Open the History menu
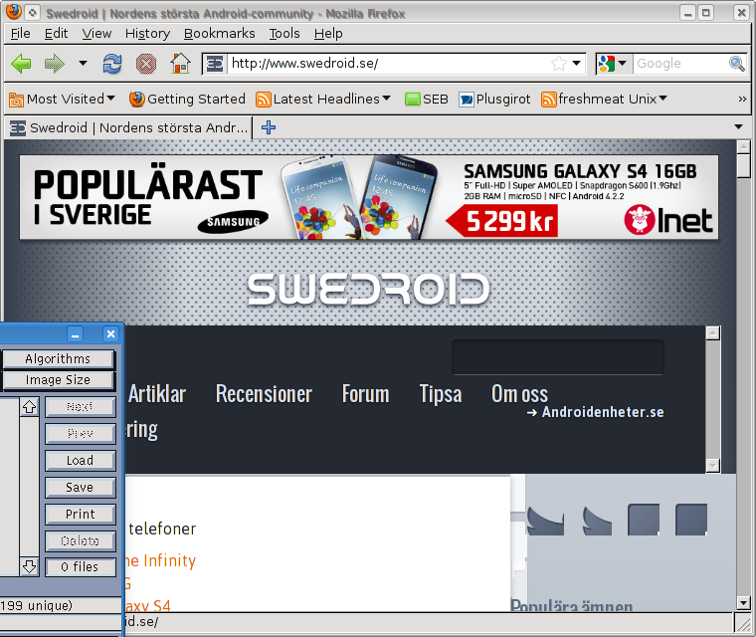756x637 pixels. 147,33
